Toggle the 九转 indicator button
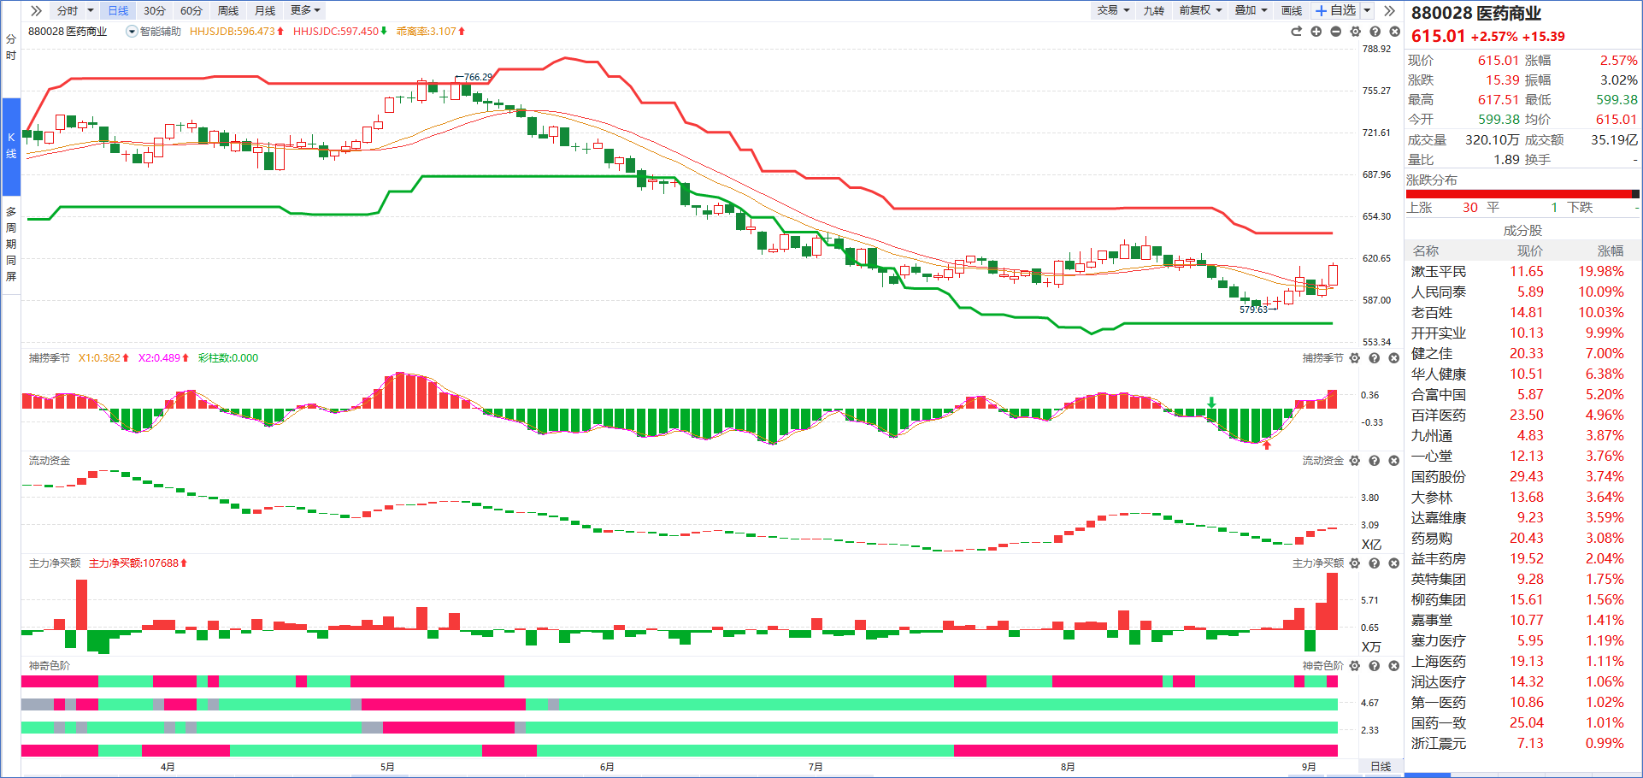The height and width of the screenshot is (778, 1643). (1153, 10)
